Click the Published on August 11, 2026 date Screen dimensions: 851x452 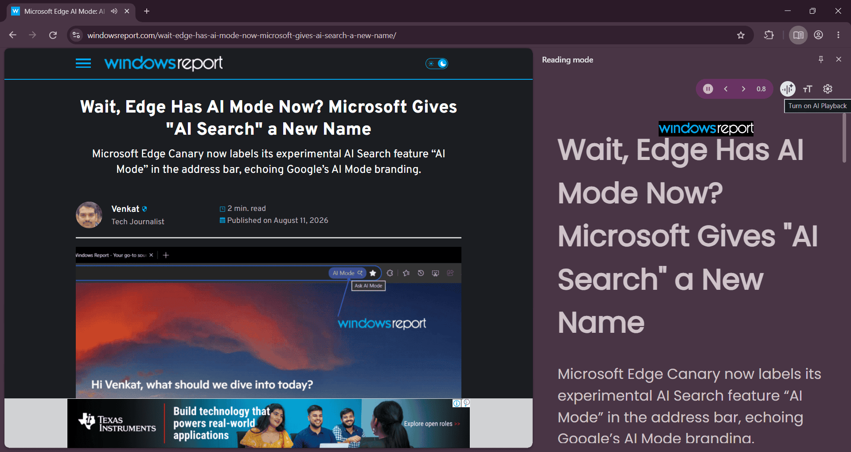coord(277,220)
